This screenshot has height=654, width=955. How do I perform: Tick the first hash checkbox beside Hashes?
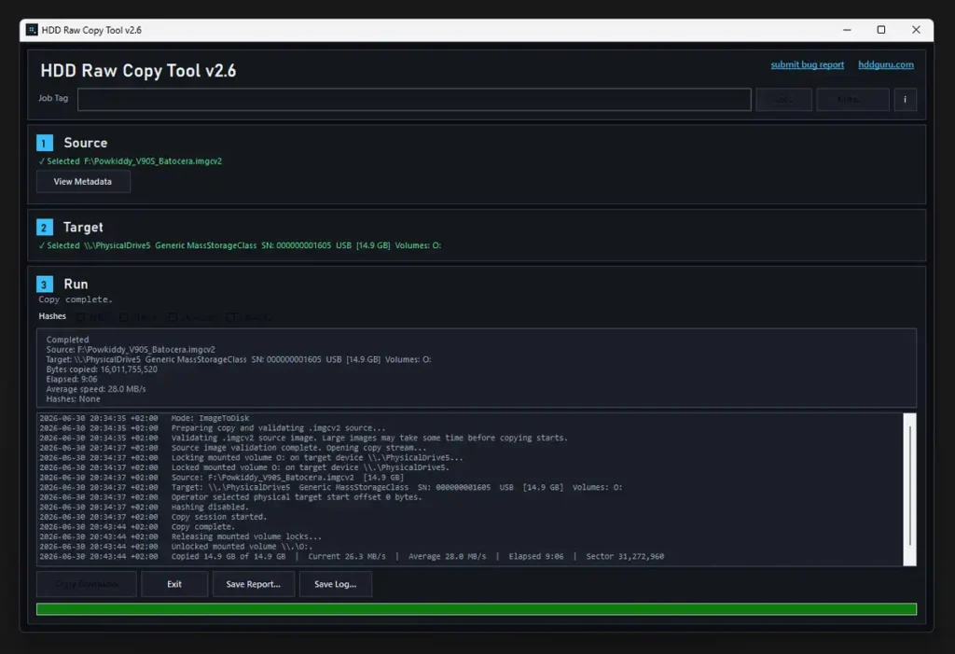coord(80,317)
